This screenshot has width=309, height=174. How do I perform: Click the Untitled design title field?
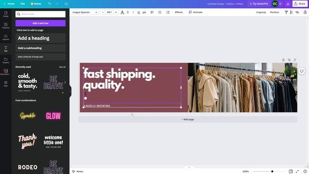(225, 4)
